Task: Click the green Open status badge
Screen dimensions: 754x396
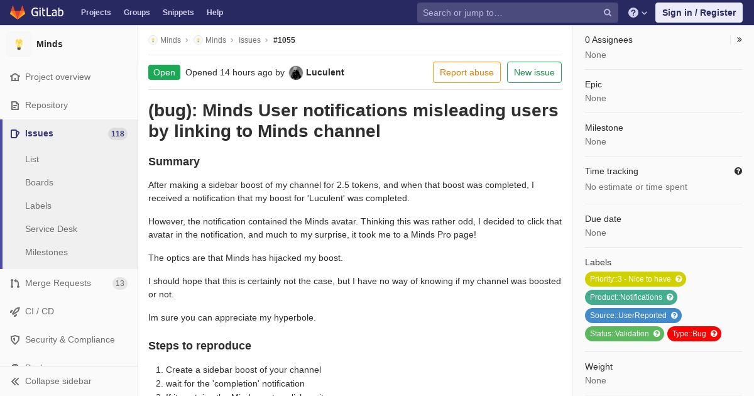Action: point(164,72)
